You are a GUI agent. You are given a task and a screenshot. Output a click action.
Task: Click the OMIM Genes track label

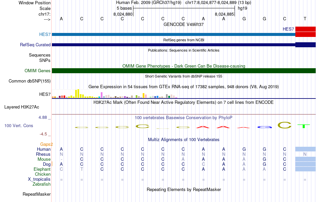click(x=37, y=71)
